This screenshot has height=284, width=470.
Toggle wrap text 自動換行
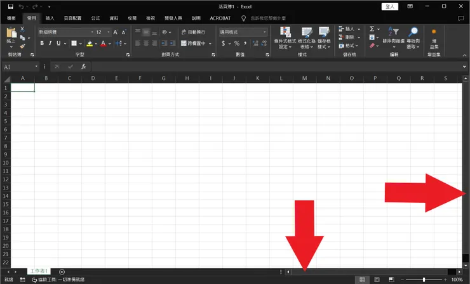pos(193,32)
